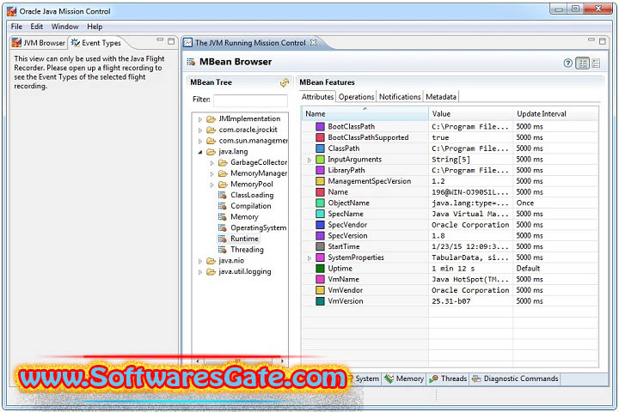Click the 'Oracle Corporation' SpecVendor value
619x412 pixels.
470,225
